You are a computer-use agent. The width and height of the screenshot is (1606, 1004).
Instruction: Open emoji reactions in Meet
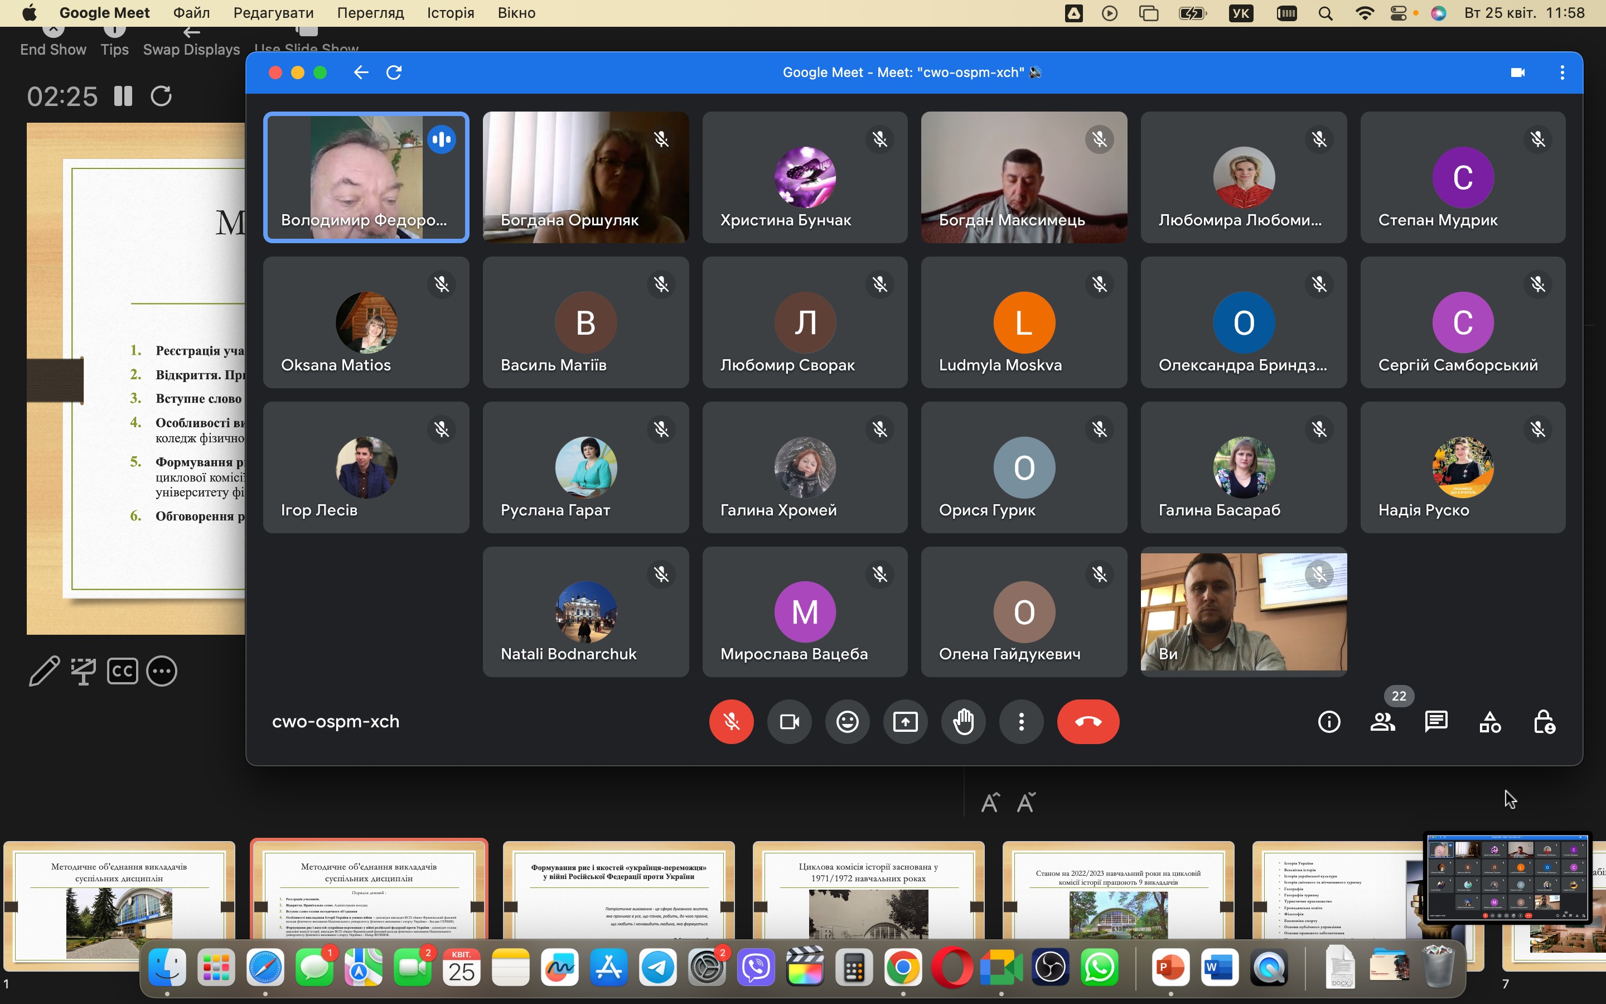click(848, 722)
